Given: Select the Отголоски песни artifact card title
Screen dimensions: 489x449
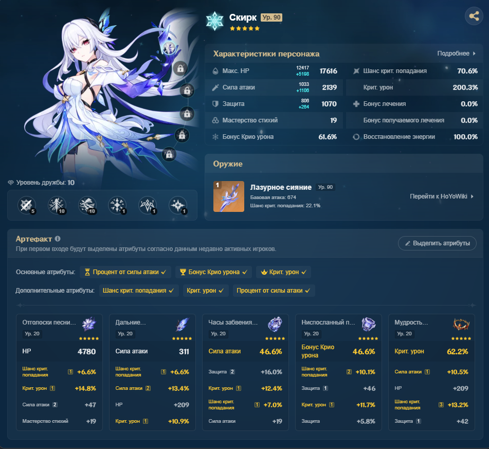Looking at the screenshot, I should [49, 322].
